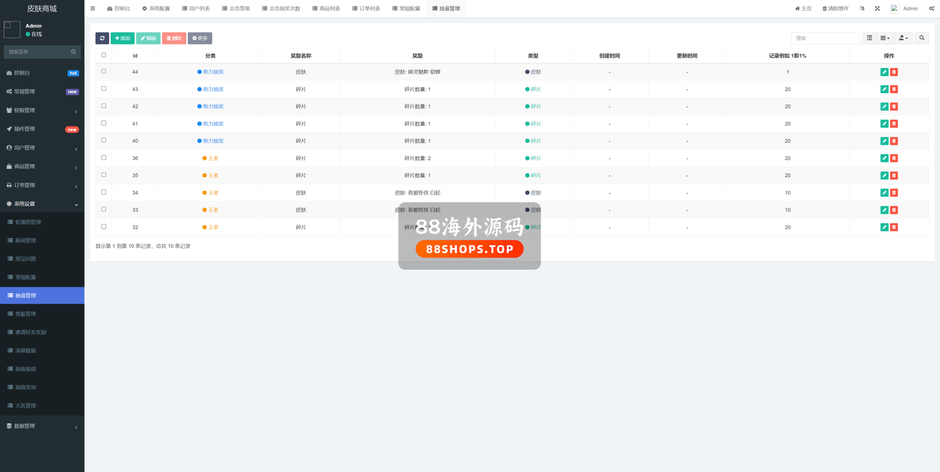Click the green 添加 button
Viewport: 940px width, 472px height.
pos(123,38)
